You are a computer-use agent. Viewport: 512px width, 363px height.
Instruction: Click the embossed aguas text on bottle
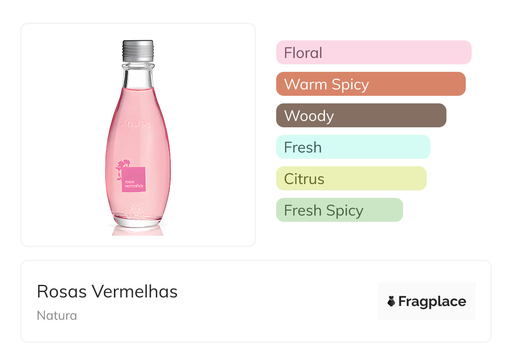tap(136, 124)
